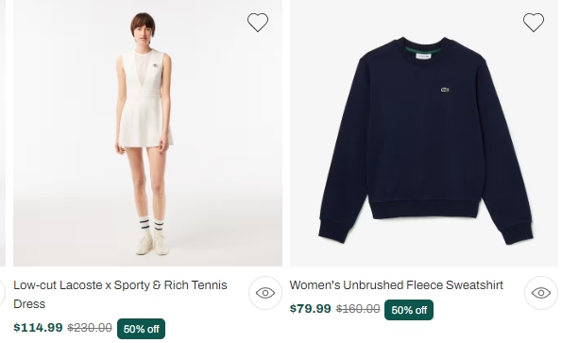Click the $79.99 sale price

click(x=311, y=308)
